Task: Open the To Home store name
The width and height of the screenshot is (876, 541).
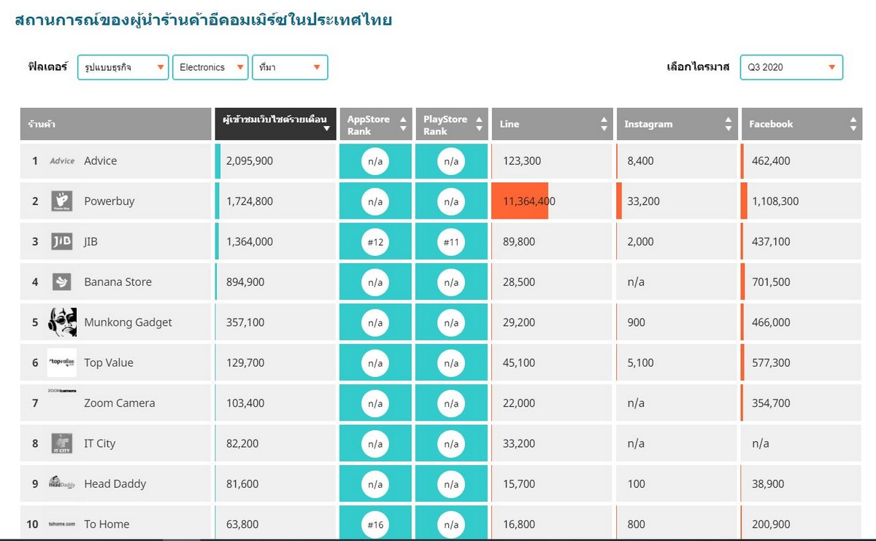Action: [107, 524]
